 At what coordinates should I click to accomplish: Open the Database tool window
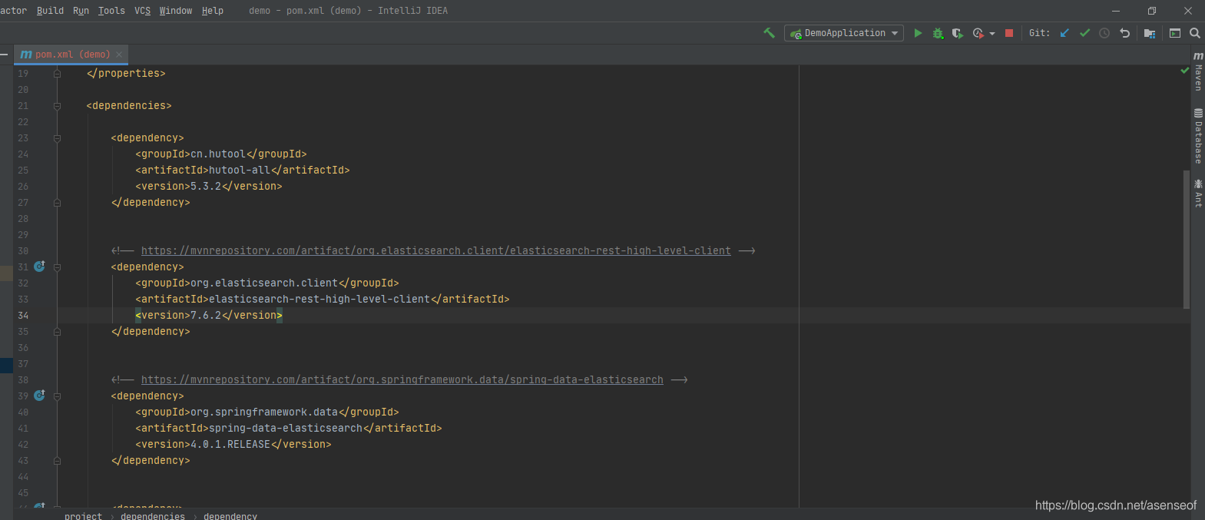pos(1198,136)
